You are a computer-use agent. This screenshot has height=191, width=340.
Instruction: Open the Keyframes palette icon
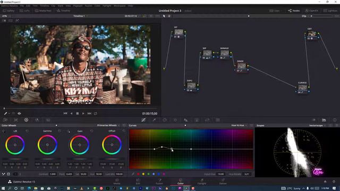313,120
